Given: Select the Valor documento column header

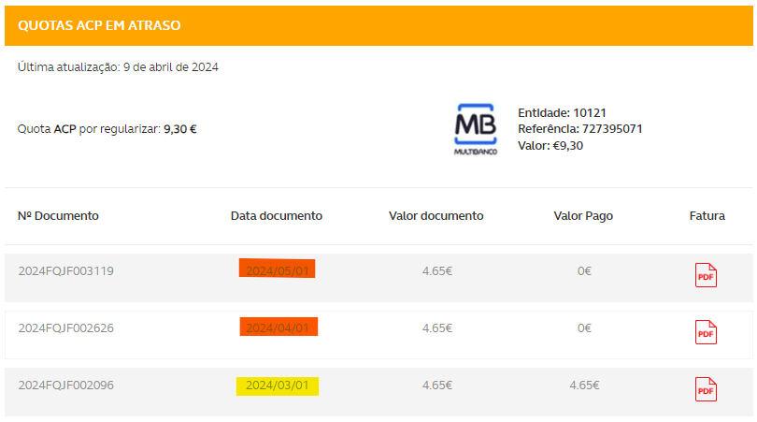Looking at the screenshot, I should [x=436, y=216].
